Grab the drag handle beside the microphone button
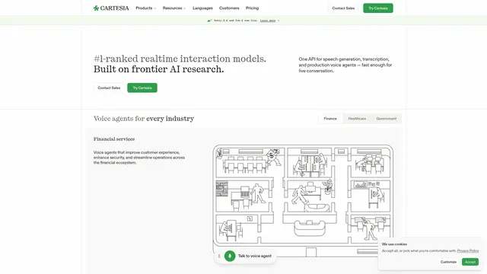 [x=219, y=256]
